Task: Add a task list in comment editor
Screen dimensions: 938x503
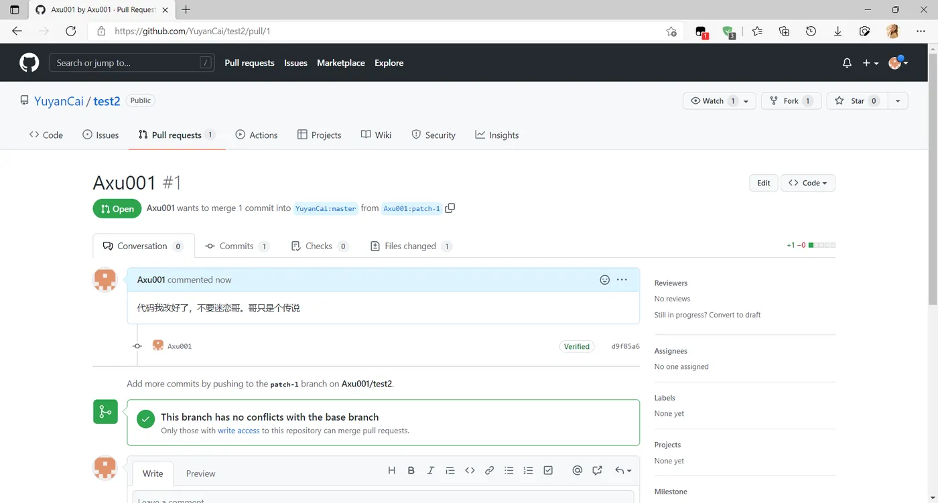Action: pyautogui.click(x=548, y=471)
